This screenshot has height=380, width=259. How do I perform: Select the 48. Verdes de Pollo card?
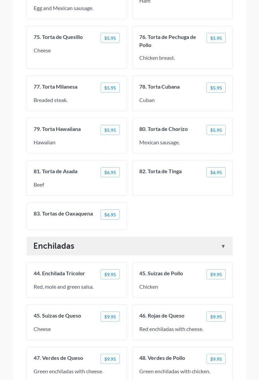pyautogui.click(x=182, y=364)
